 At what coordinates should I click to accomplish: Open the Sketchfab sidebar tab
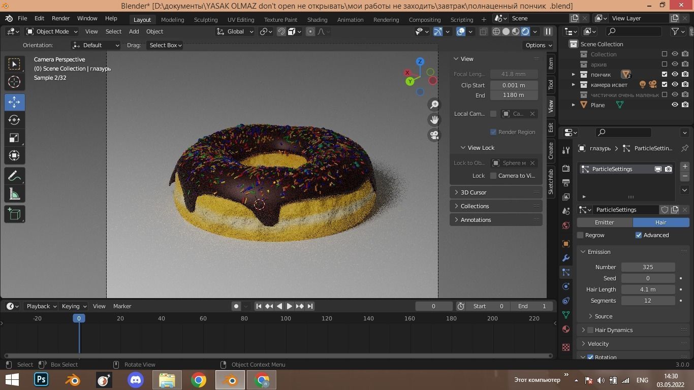551,181
